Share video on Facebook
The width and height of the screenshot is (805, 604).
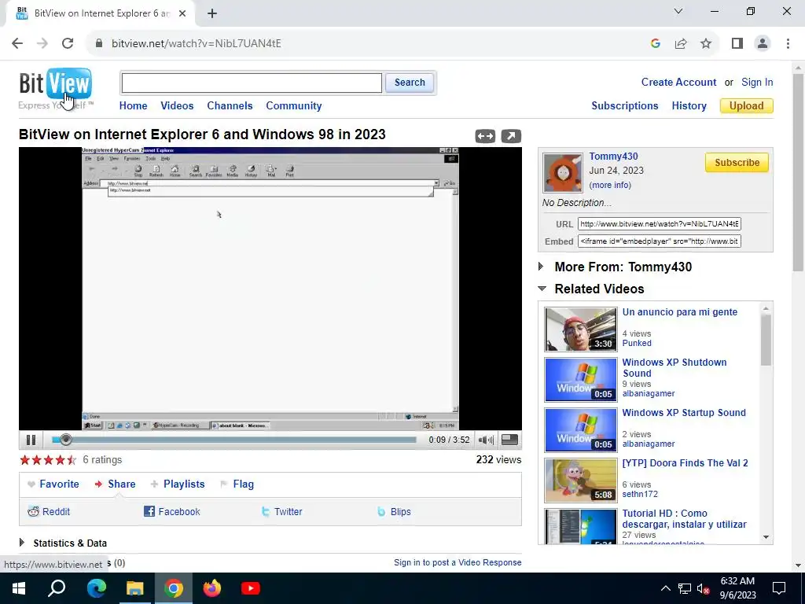[171, 511]
